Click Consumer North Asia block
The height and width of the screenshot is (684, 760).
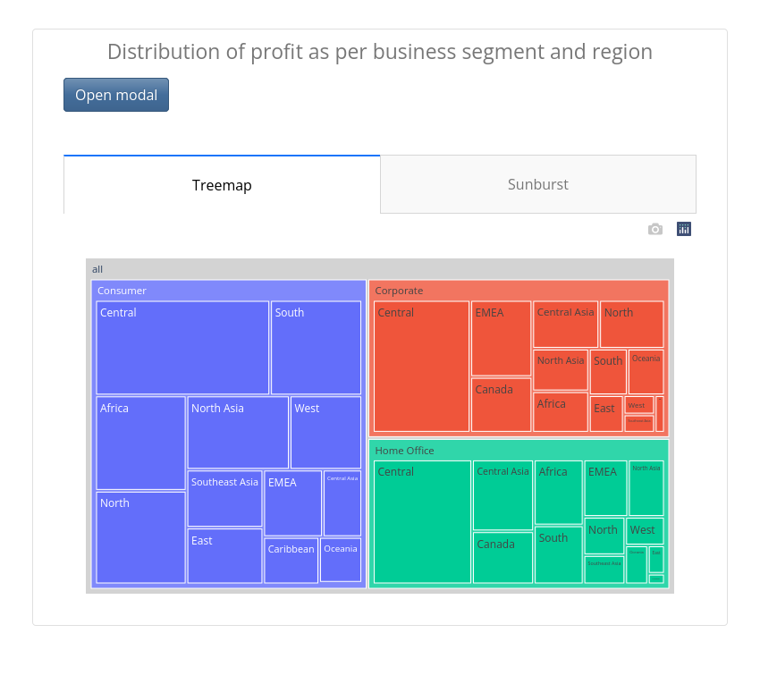tap(238, 433)
